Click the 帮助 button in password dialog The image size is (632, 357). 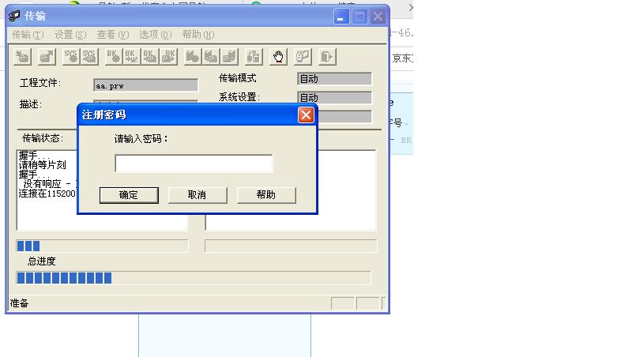tap(266, 195)
